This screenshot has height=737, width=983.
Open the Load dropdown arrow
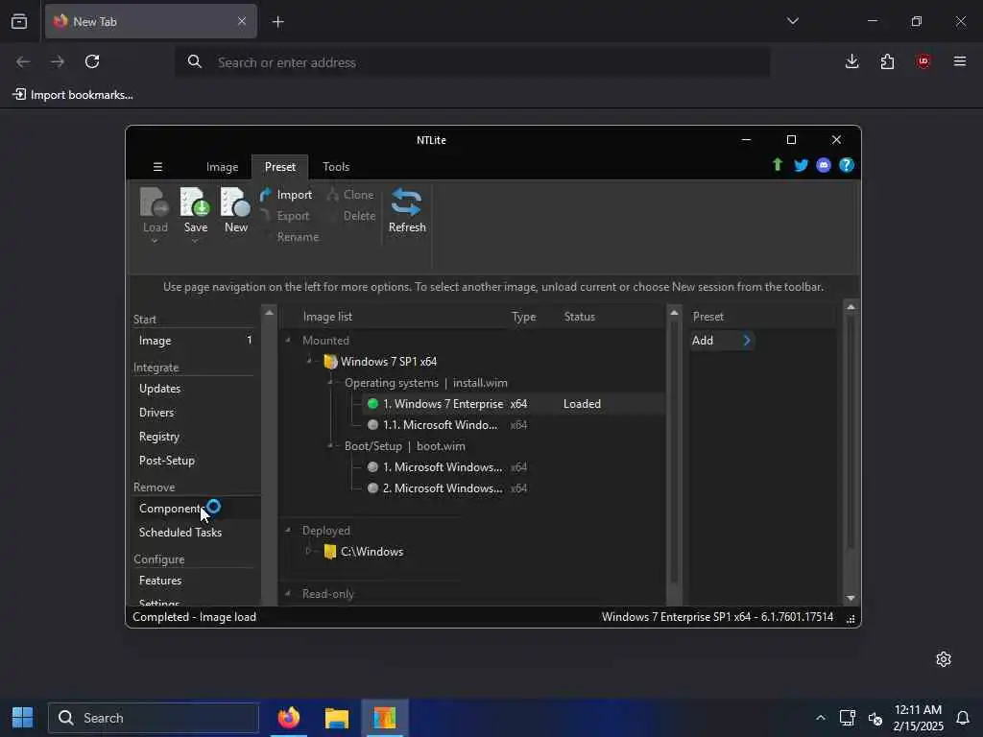point(155,241)
